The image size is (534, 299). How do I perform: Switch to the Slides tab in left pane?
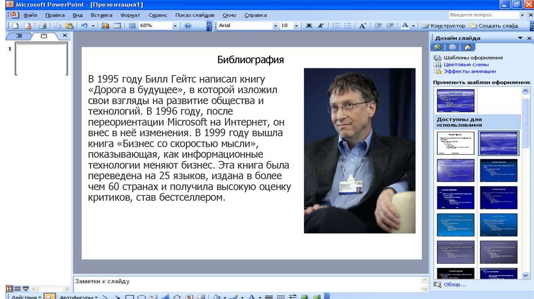pos(44,36)
